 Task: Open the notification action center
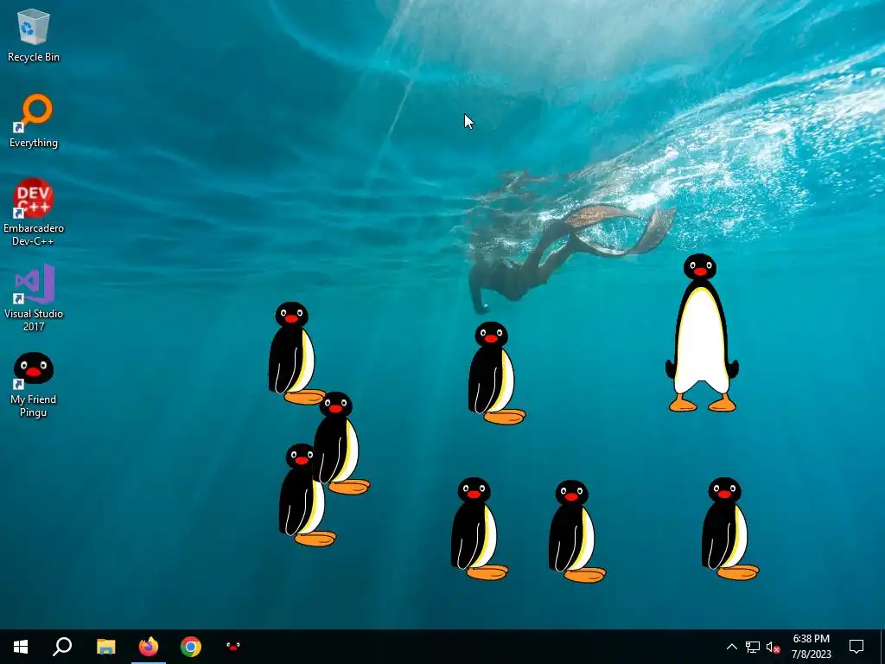tap(856, 647)
